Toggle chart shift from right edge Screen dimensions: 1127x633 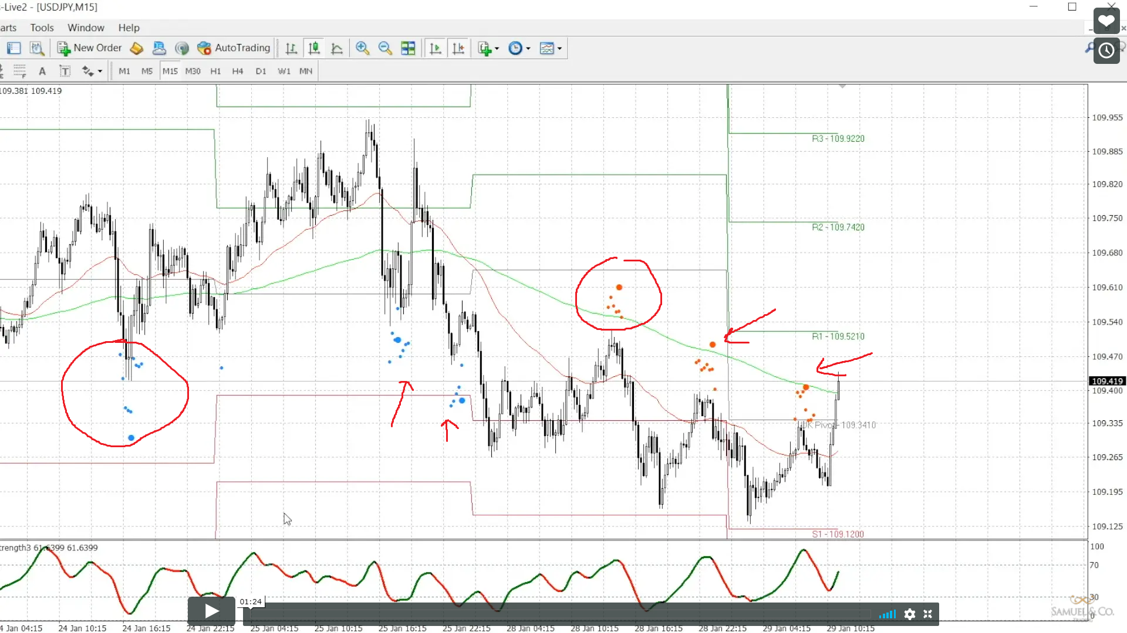coord(458,48)
